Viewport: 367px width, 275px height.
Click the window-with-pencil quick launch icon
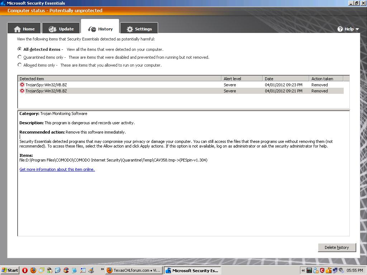point(83,270)
